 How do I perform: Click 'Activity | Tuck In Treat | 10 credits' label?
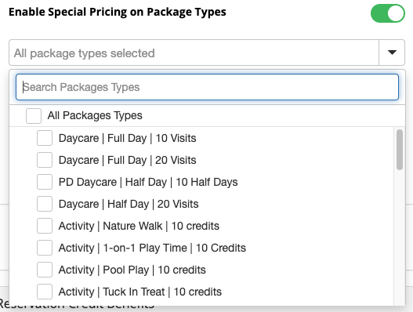click(140, 292)
